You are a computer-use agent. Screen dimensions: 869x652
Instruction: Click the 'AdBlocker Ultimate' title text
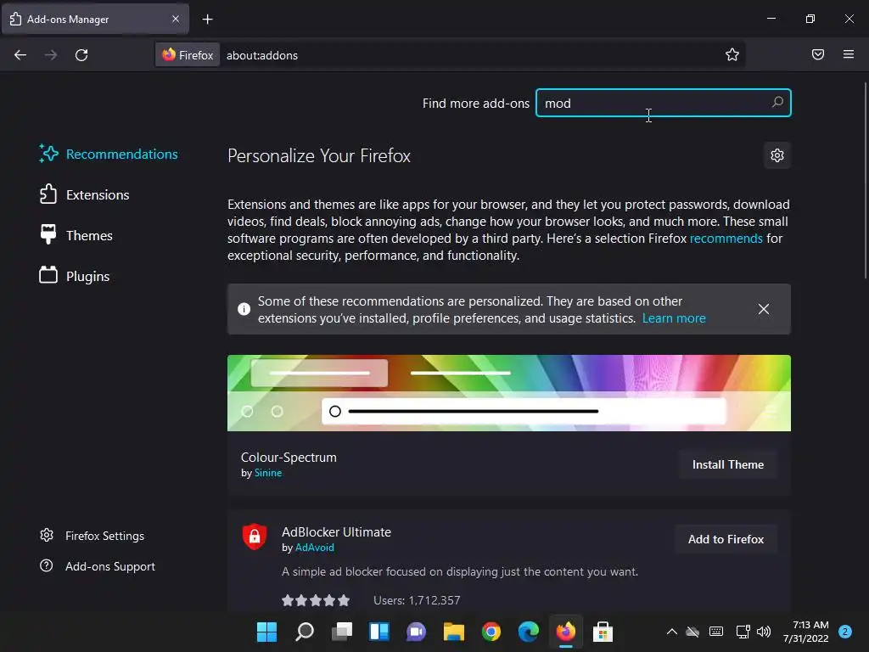(x=336, y=531)
